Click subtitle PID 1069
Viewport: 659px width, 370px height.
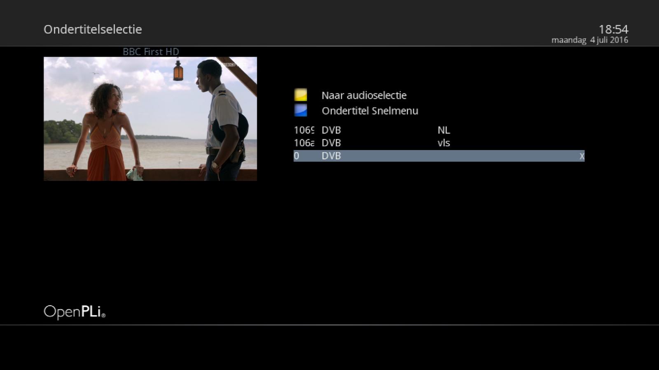[x=304, y=130]
